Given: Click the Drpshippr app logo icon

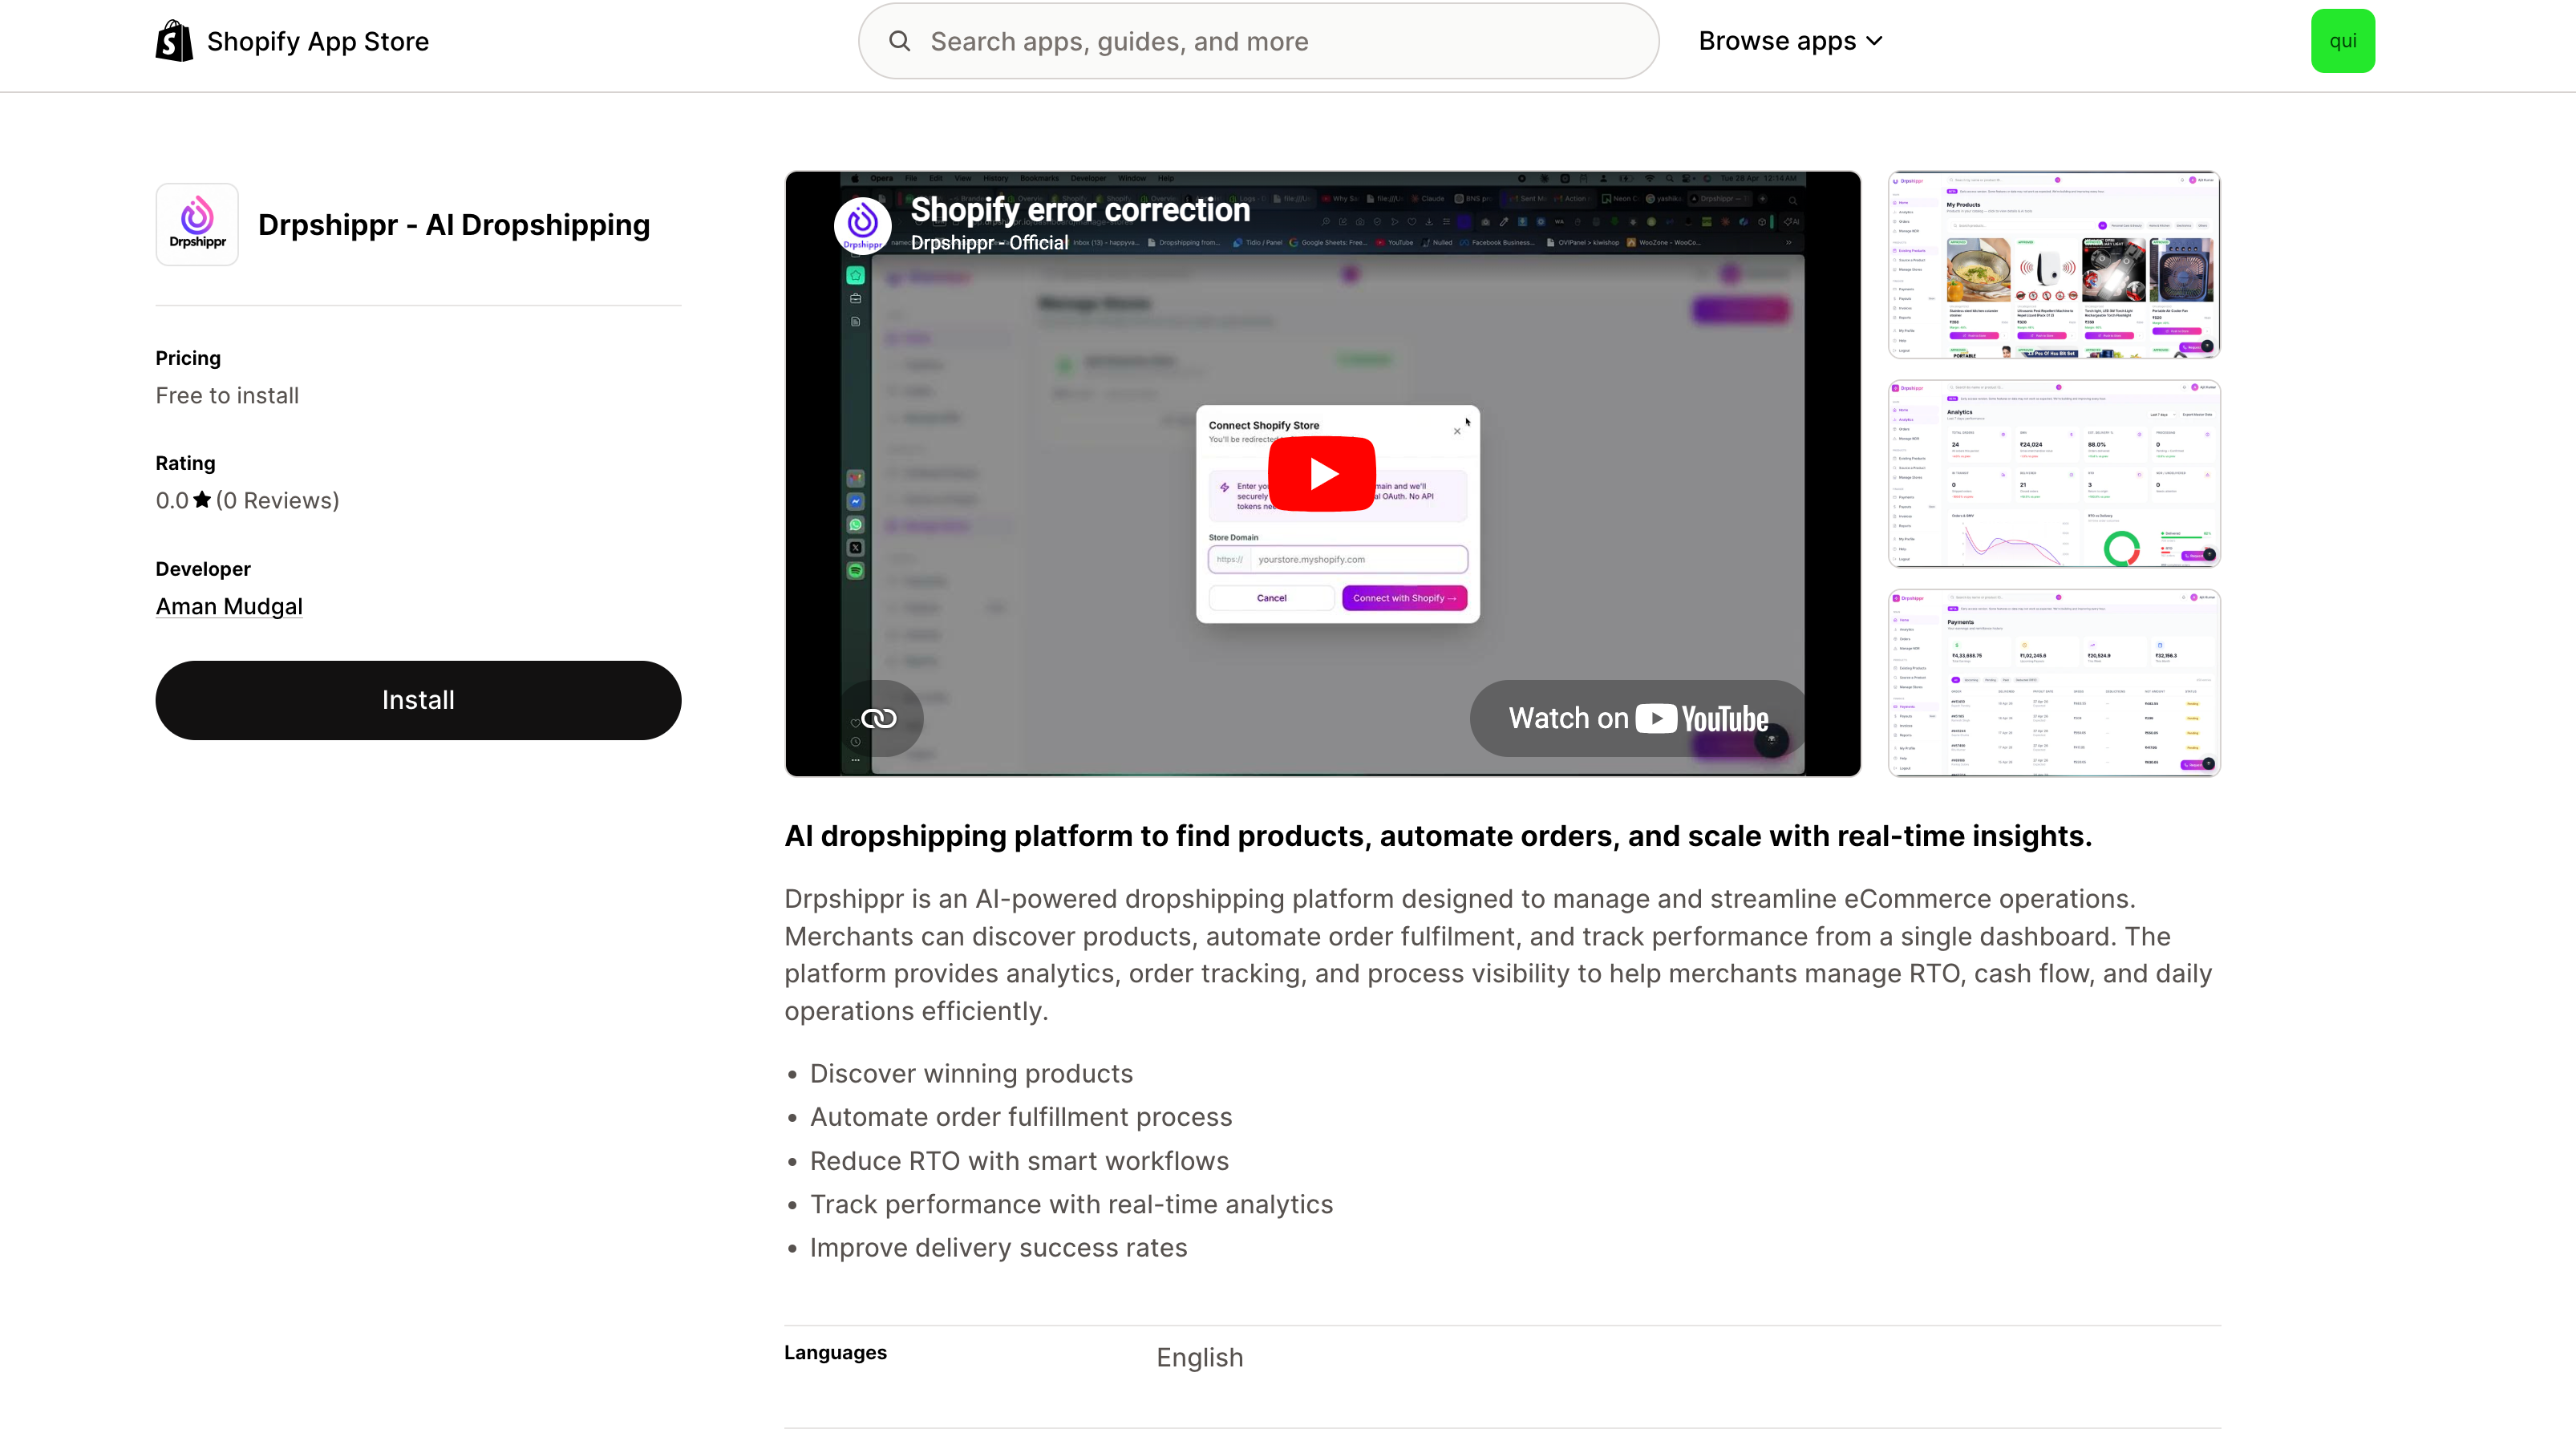Looking at the screenshot, I should 197,224.
